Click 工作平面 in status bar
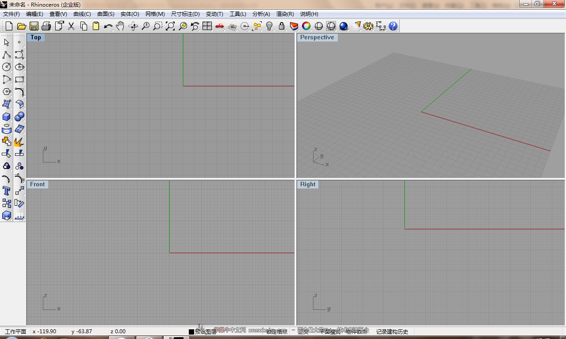The height and width of the screenshot is (339, 566). pos(15,331)
